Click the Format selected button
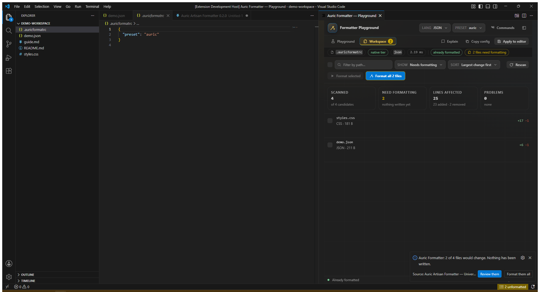This screenshot has height=292, width=540. [x=346, y=76]
